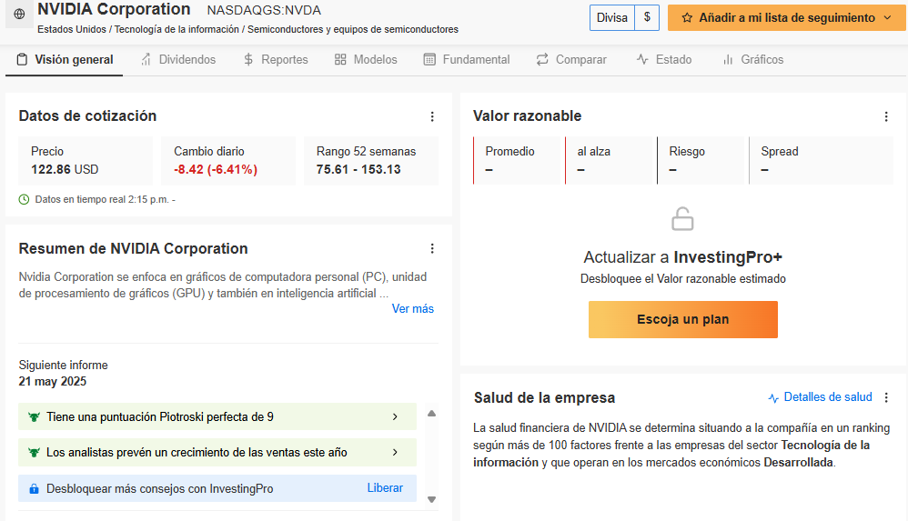The image size is (908, 521).
Task: Switch to the Gráficos tab
Action: [x=752, y=60]
